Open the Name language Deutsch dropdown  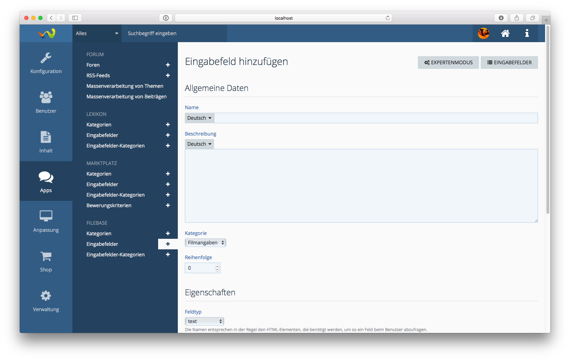pos(199,118)
